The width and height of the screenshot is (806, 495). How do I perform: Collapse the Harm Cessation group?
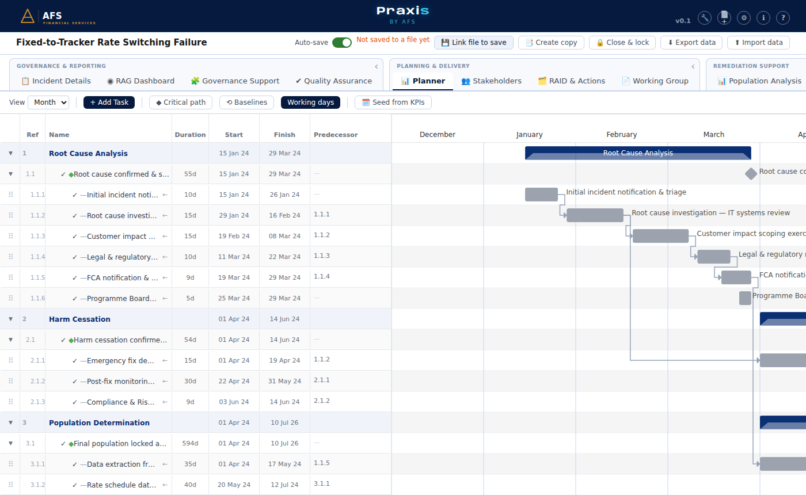click(x=10, y=319)
